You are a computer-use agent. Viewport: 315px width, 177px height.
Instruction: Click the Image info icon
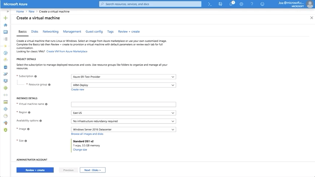point(28,129)
